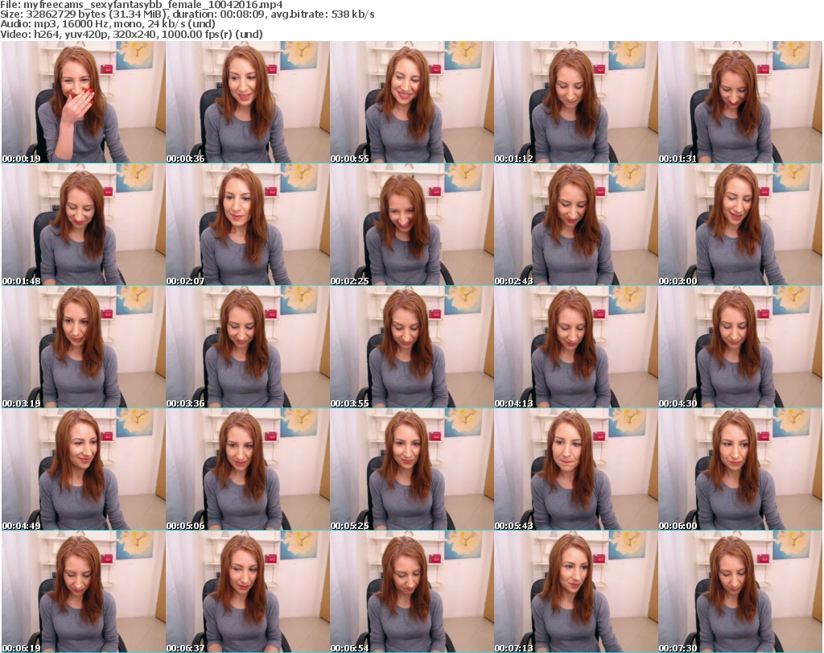The height and width of the screenshot is (653, 824).
Task: Select the thumbnail frame at 00:03:00
Action: coord(740,225)
